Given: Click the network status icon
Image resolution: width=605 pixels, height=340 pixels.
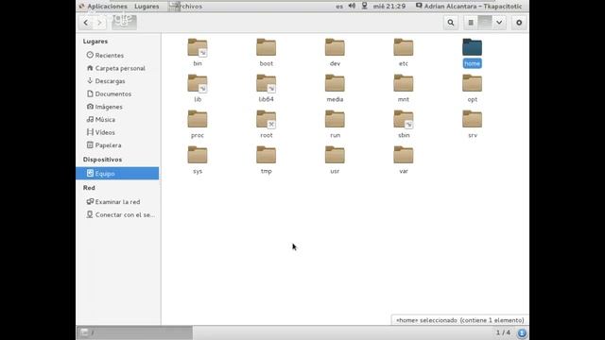Looking at the screenshot, I should point(364,6).
